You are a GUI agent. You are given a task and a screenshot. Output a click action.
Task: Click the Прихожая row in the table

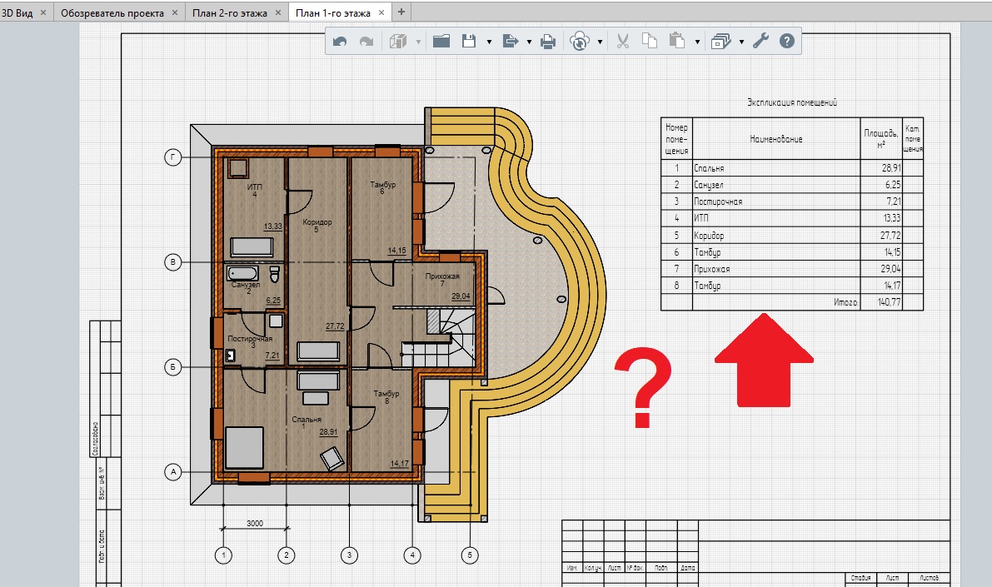pos(792,269)
